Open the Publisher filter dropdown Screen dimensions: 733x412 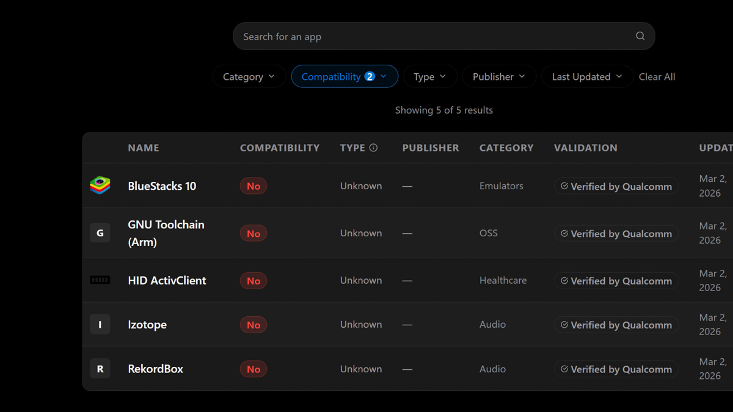coord(499,76)
